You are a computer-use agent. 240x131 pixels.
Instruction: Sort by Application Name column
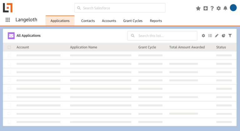point(83,47)
